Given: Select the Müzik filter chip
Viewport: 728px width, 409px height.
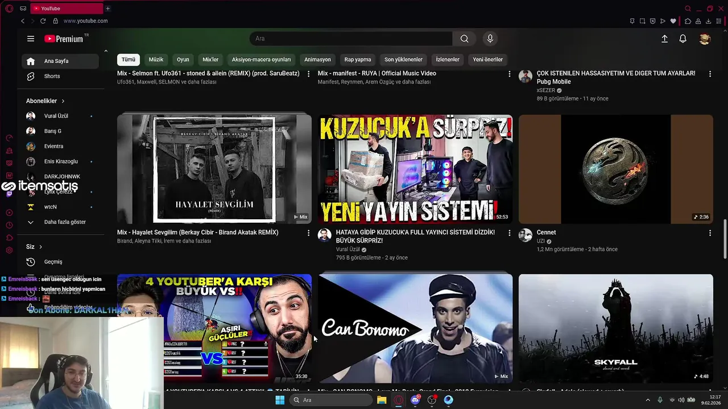Looking at the screenshot, I should click(156, 60).
